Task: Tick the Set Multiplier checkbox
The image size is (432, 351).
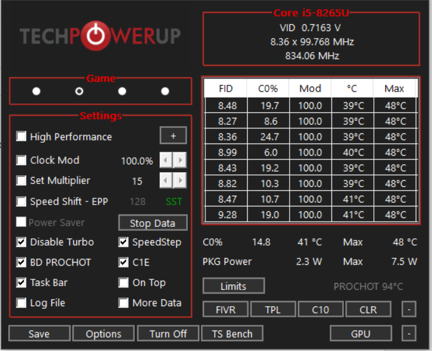Action: click(x=21, y=180)
